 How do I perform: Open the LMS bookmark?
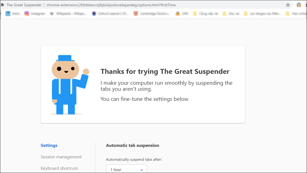pos(182,14)
